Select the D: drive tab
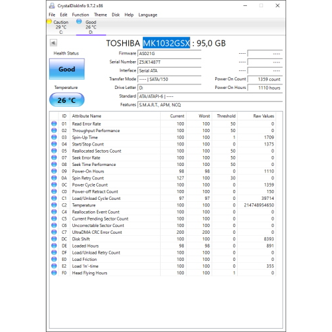This screenshot has height=332, width=332. coord(91,27)
